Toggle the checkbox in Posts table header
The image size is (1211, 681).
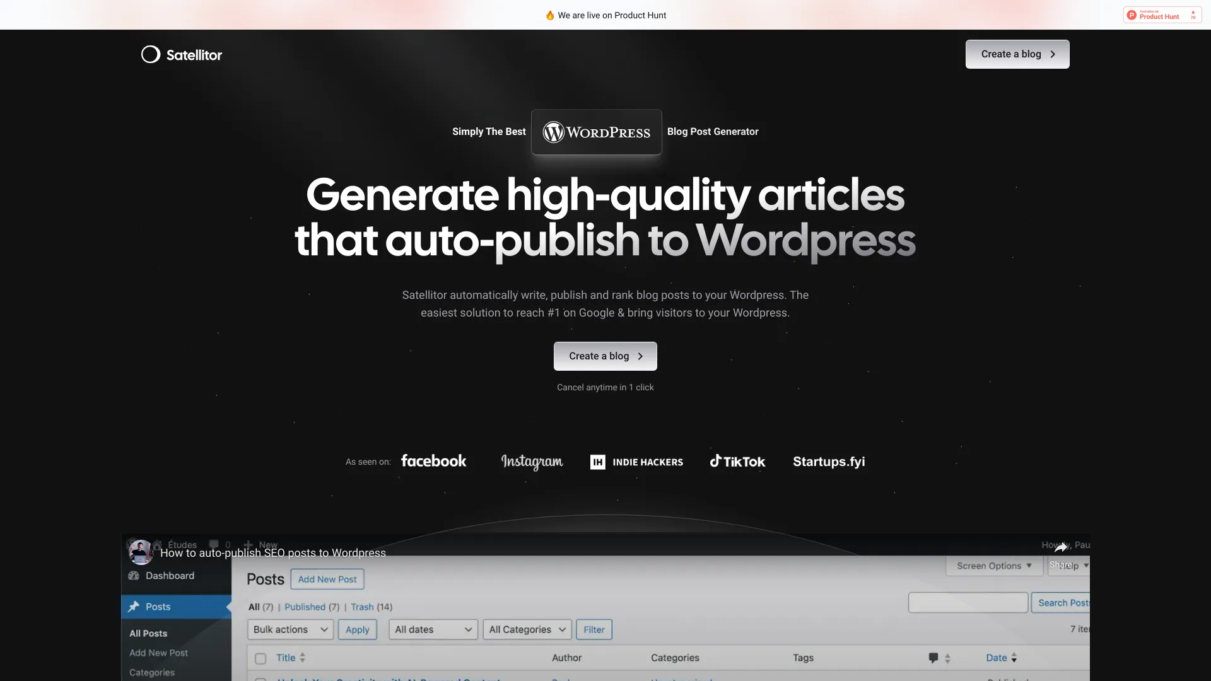[260, 658]
